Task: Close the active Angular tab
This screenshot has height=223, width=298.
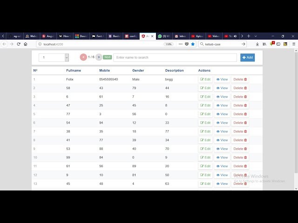Action: pos(152,36)
